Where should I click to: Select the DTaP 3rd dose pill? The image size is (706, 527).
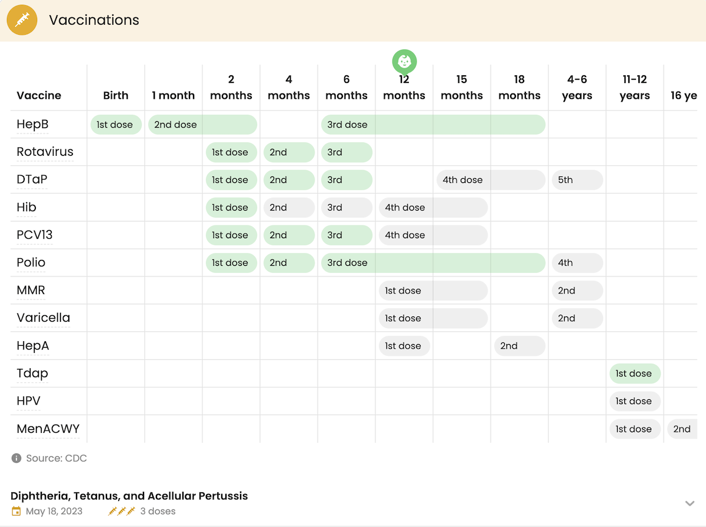pyautogui.click(x=347, y=180)
